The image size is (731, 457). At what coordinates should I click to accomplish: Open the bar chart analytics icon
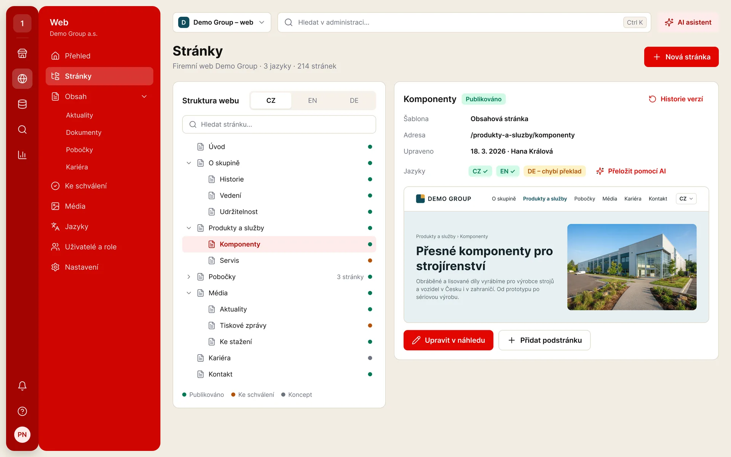point(22,155)
